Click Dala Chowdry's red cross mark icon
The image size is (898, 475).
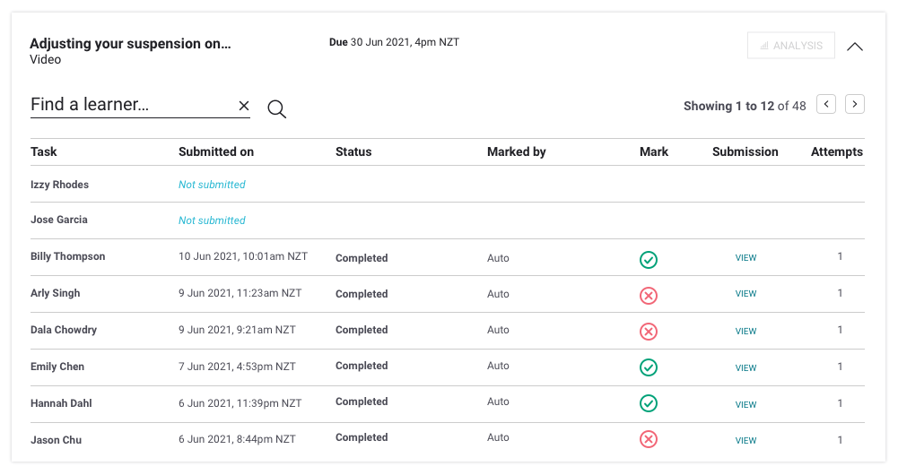(649, 332)
